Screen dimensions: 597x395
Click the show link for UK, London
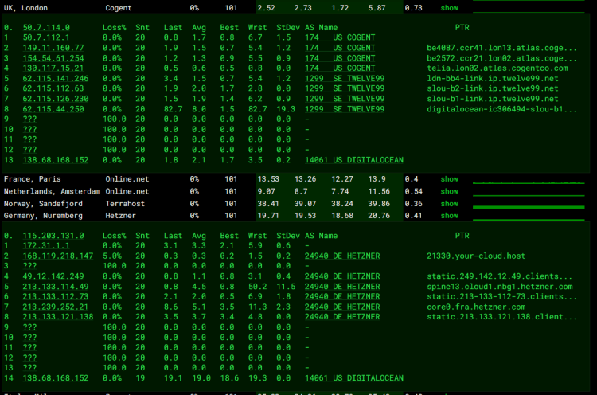pos(449,8)
